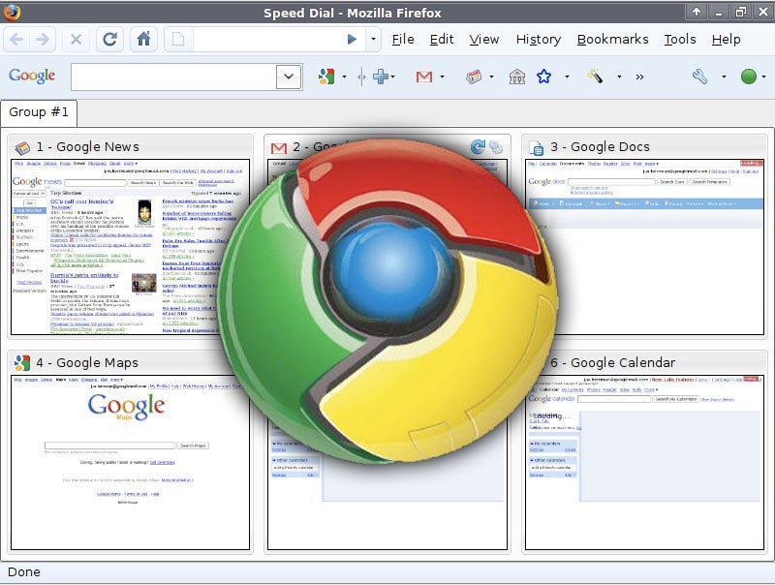Click the blank page icon in address bar
The width and height of the screenshot is (775, 585).
tap(178, 39)
